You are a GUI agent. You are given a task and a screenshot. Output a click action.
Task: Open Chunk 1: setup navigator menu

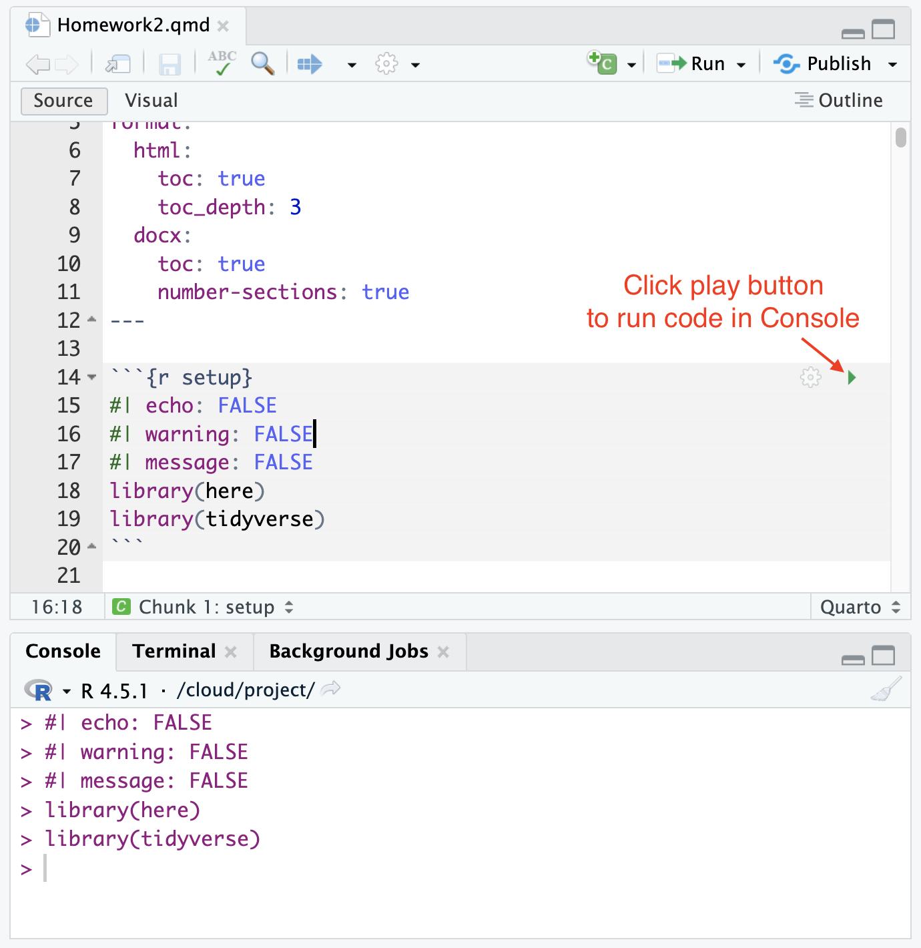[x=204, y=607]
